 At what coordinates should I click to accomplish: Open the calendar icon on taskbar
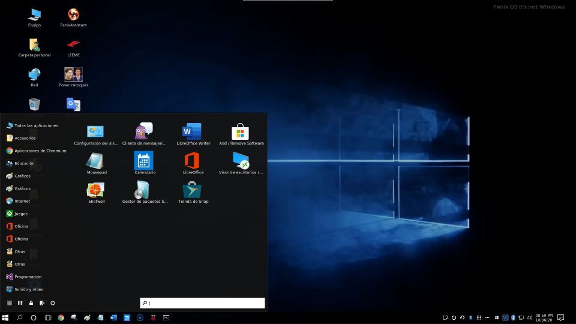pos(127,318)
